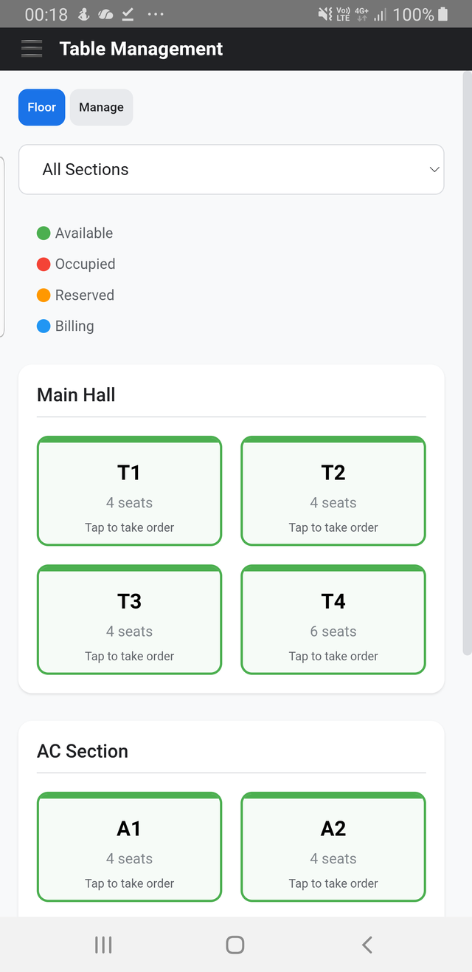Tap the Android recent apps icon
The width and height of the screenshot is (472, 972).
[103, 945]
